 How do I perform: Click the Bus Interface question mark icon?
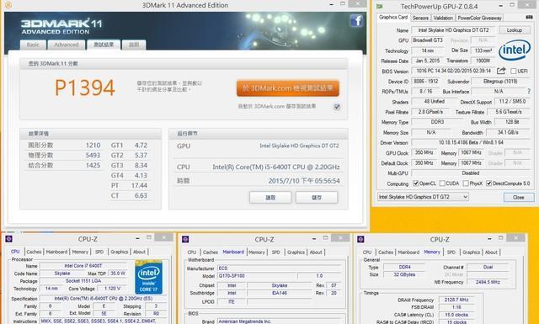point(529,92)
